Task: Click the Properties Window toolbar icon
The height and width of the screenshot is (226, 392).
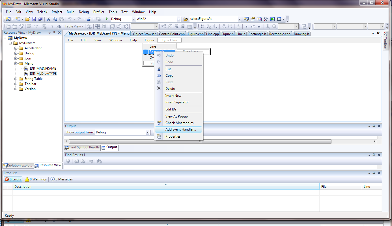Action: (253, 19)
